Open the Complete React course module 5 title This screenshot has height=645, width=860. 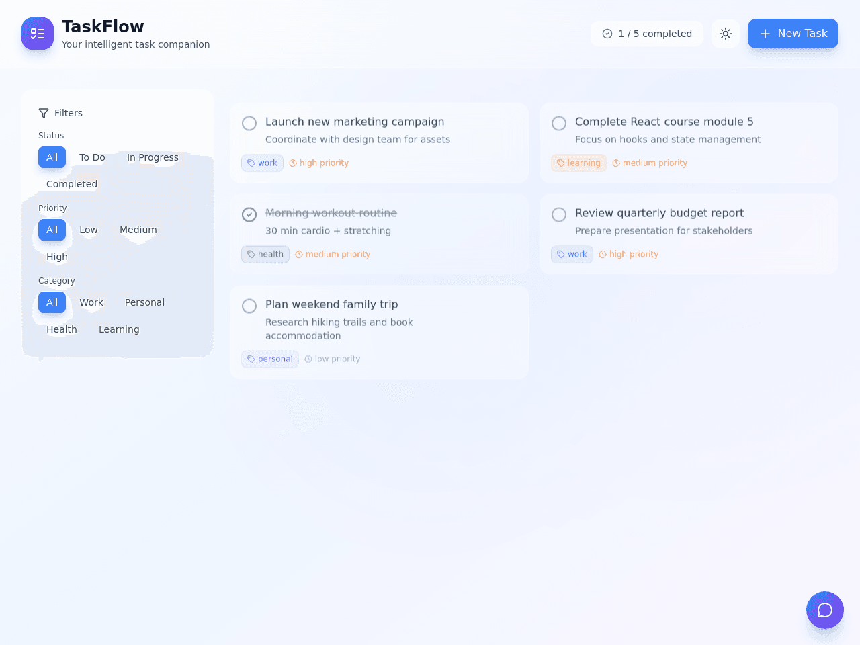pos(664,122)
